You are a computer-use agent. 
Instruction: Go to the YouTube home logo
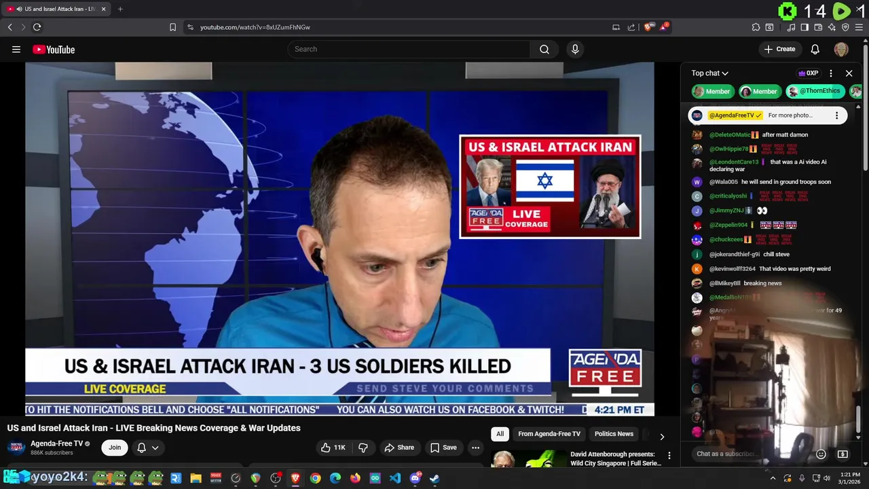(54, 49)
